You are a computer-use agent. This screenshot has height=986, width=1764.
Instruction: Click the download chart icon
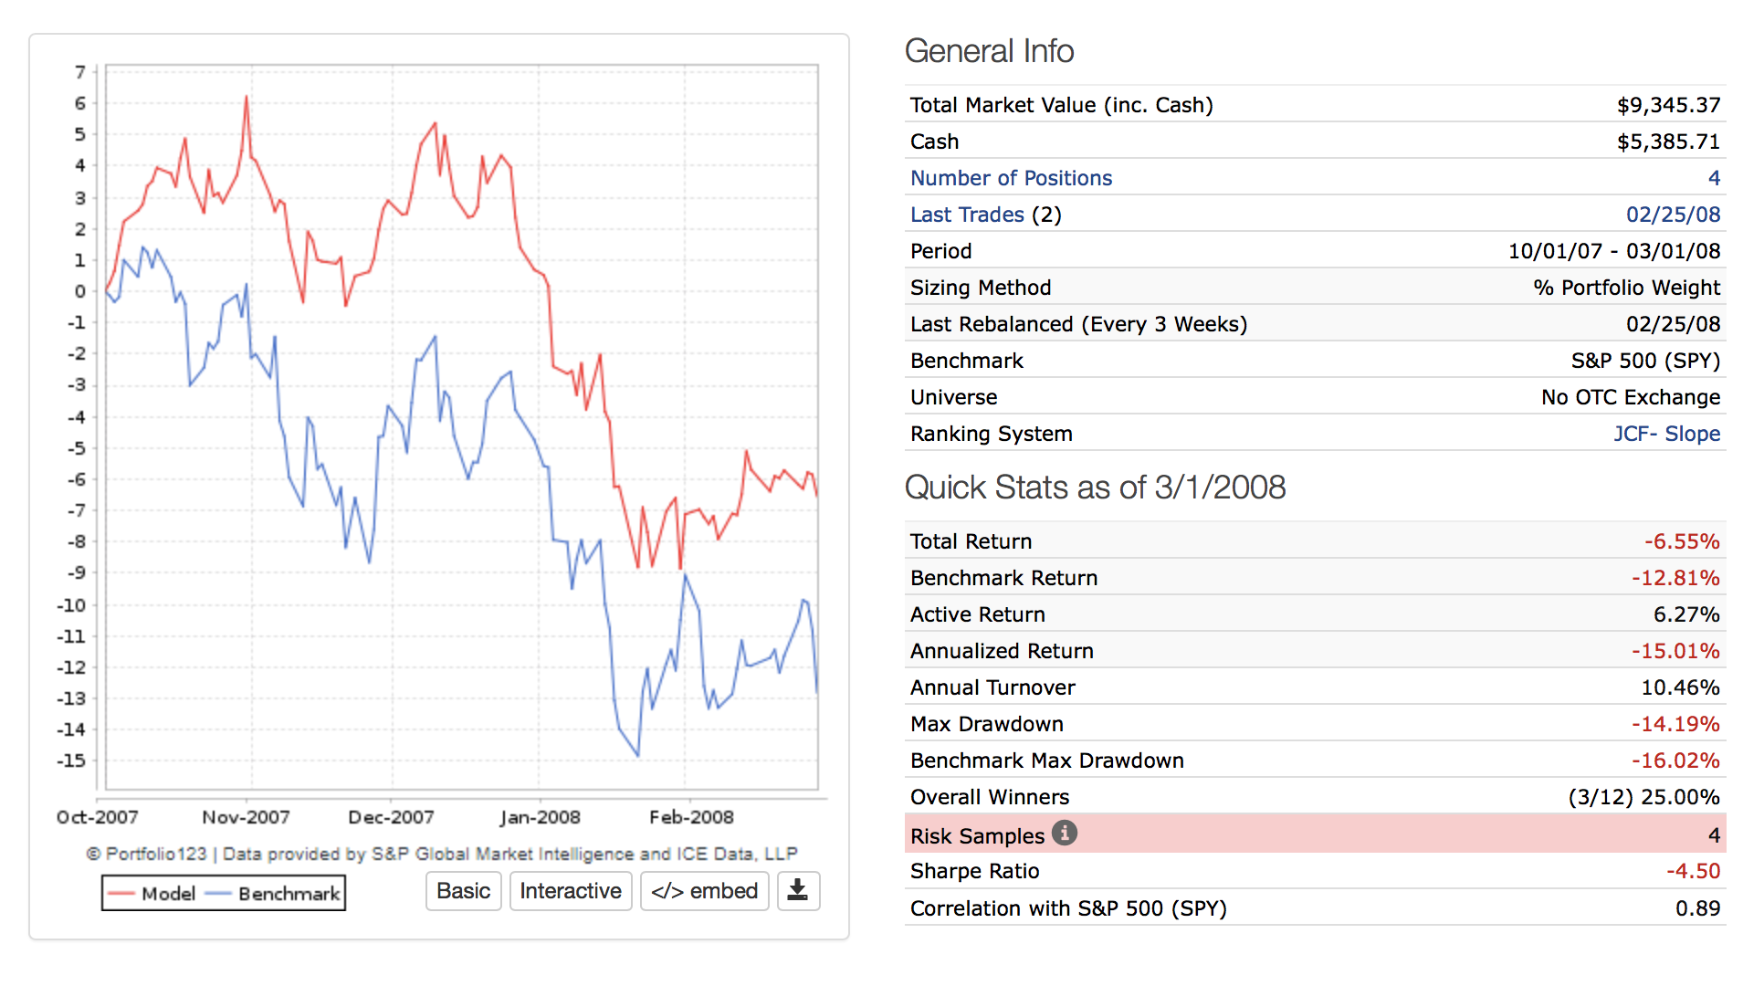click(x=798, y=890)
